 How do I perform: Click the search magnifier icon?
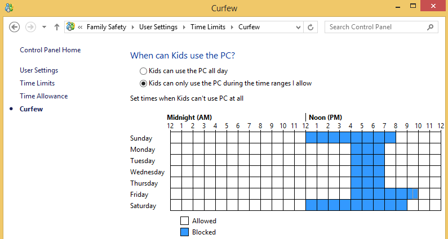pos(430,27)
